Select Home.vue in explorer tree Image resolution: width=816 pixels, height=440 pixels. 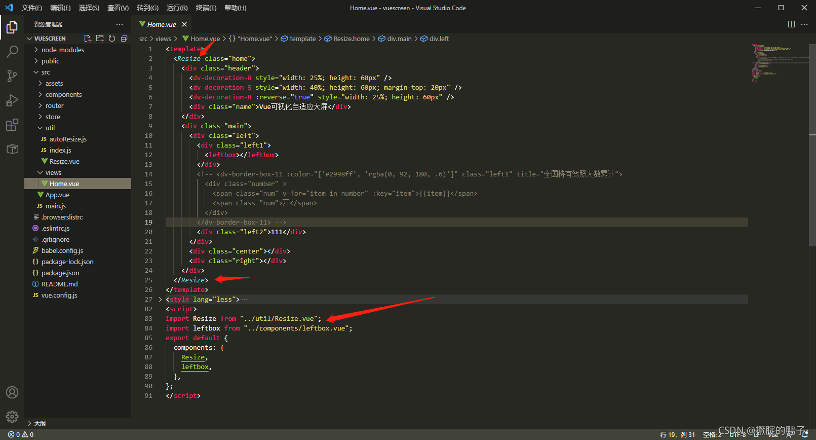click(77, 184)
